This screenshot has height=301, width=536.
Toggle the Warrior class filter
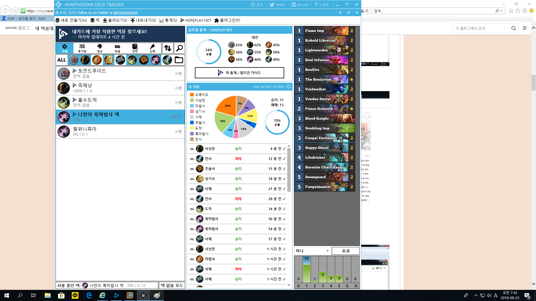point(167,60)
